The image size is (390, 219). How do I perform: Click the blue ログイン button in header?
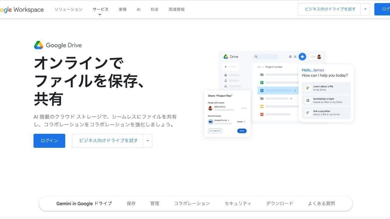click(382, 9)
